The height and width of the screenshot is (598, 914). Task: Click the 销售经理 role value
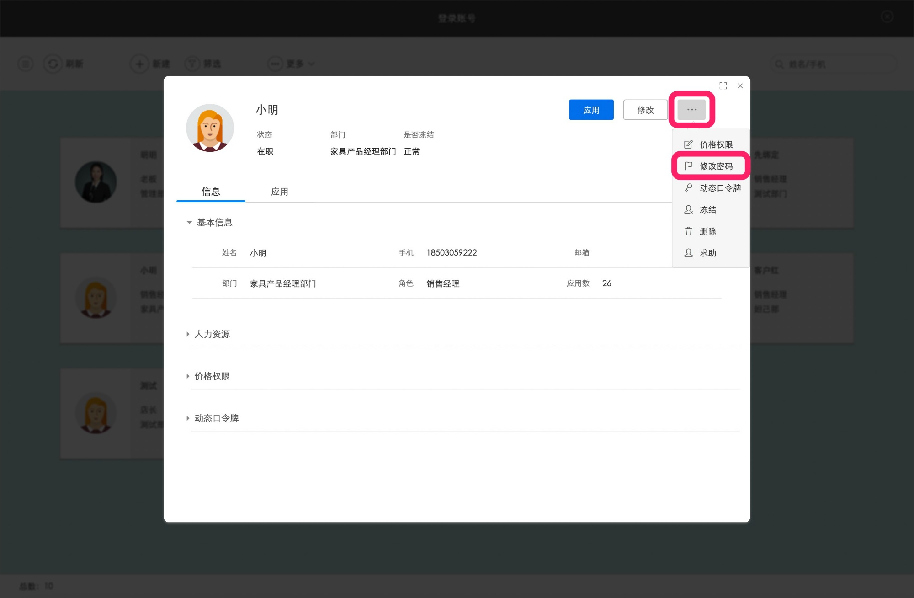443,283
